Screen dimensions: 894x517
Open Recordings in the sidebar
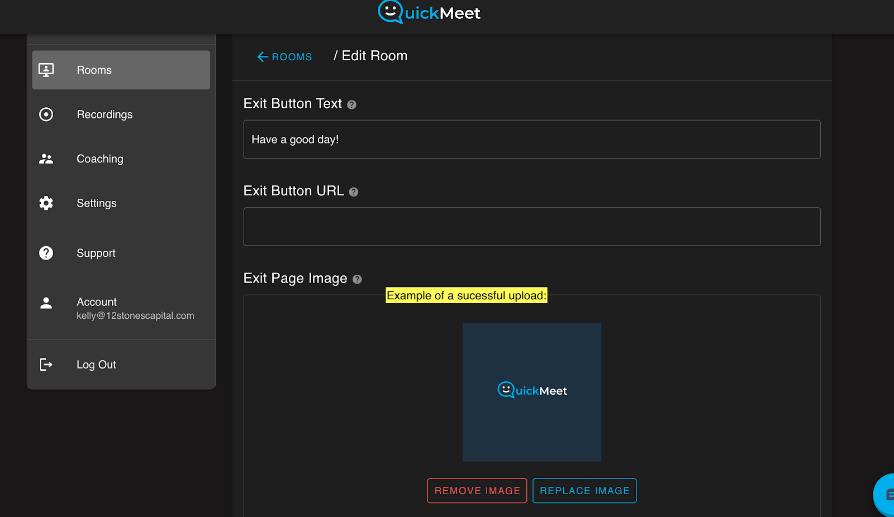point(121,114)
